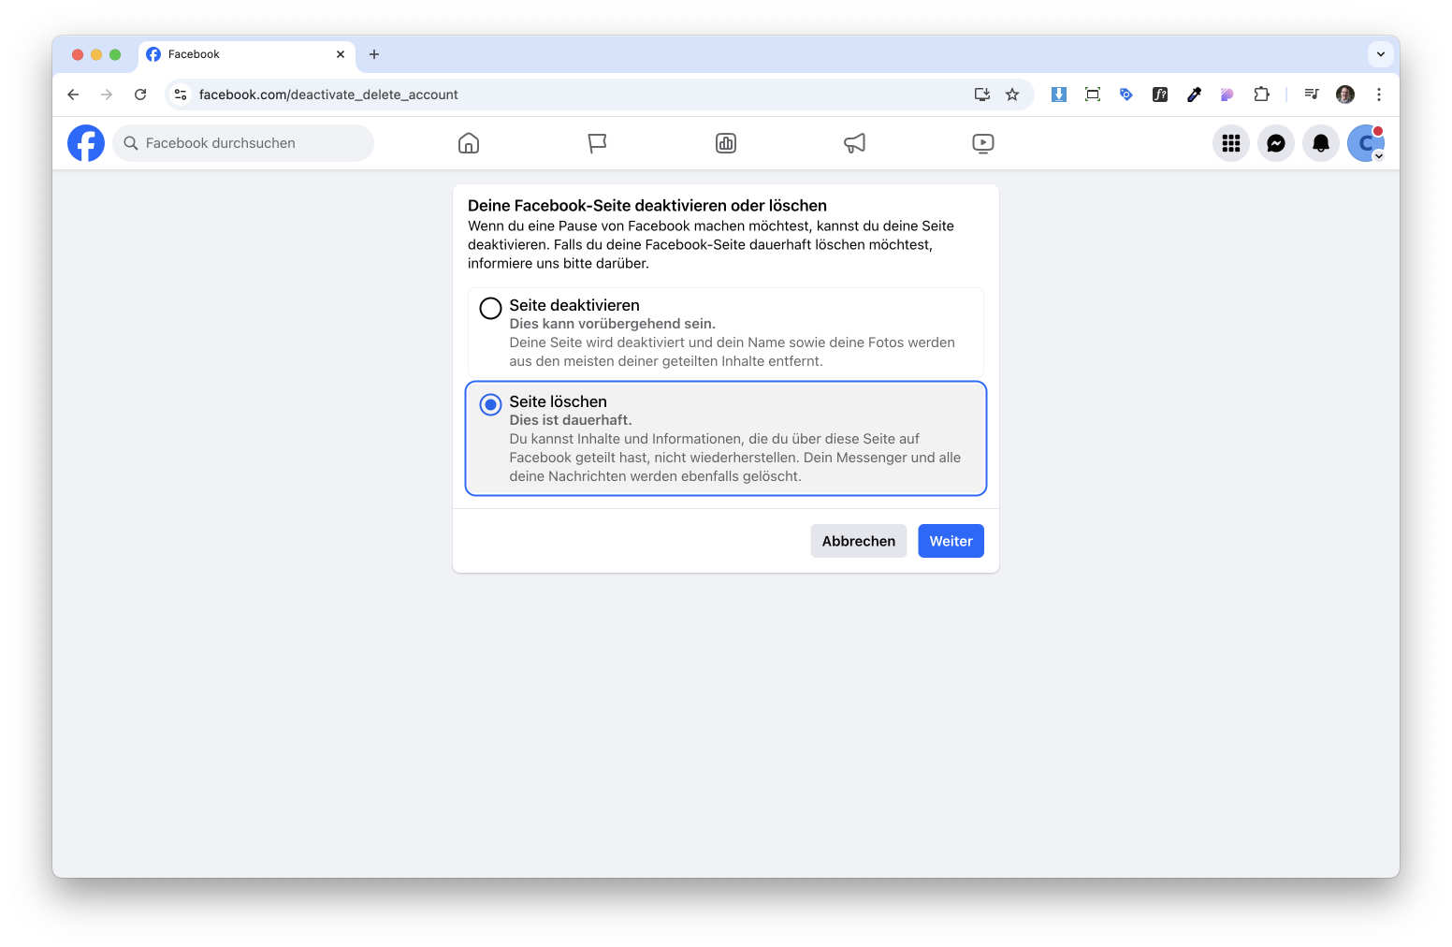The height and width of the screenshot is (947, 1452).
Task: Open the Pages flag icon
Action: [x=597, y=143]
